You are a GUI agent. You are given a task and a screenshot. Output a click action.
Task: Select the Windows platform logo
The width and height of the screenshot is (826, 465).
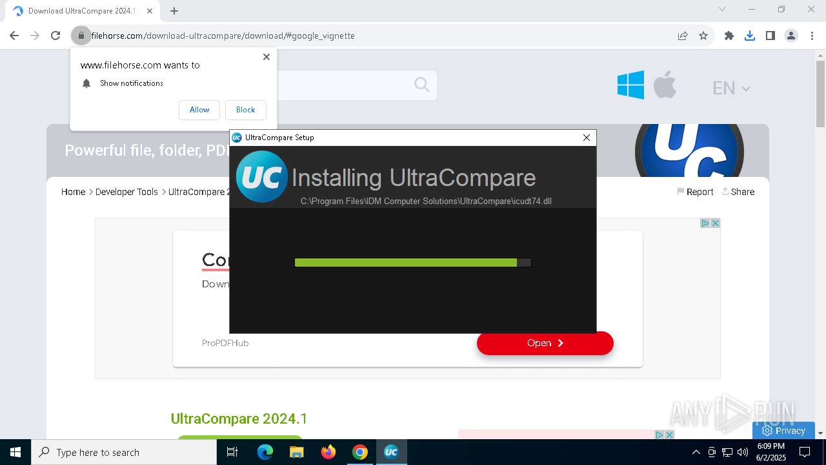(630, 85)
